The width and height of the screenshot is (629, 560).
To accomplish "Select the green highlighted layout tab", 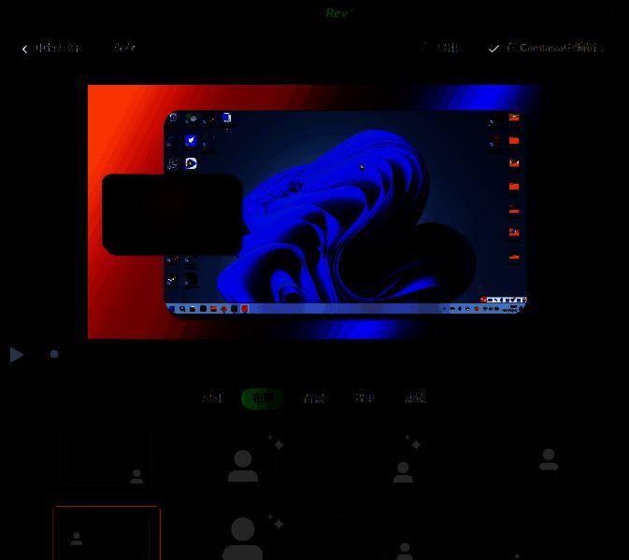I will tap(263, 399).
